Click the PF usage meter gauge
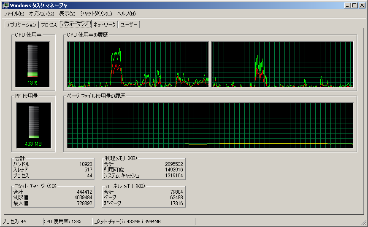This screenshot has height=227, width=368. point(33,126)
